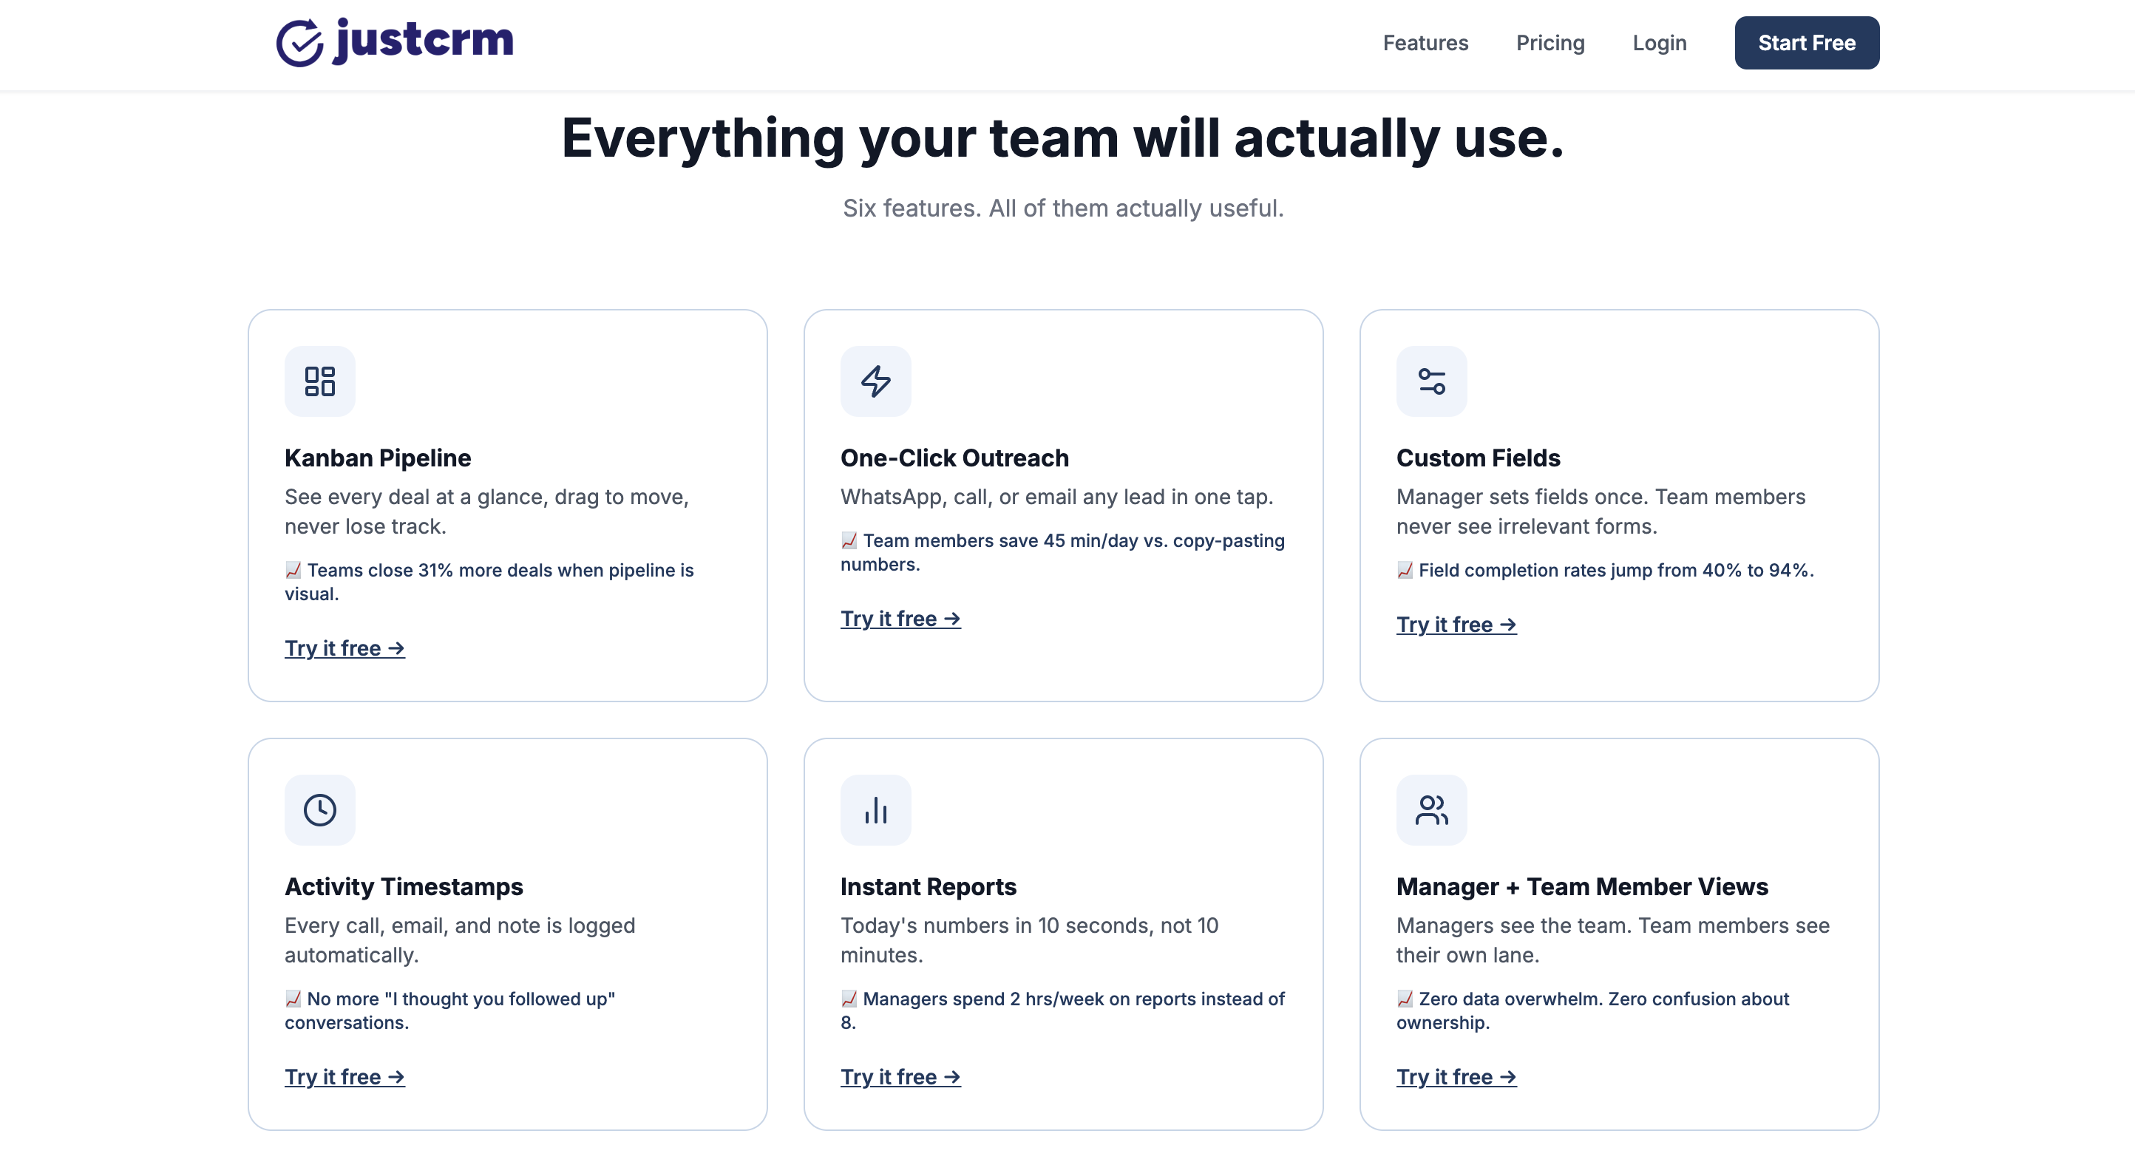This screenshot has height=1162, width=2135.
Task: Click text 'Today's numbers in 10 seconds'
Action: coord(998,925)
